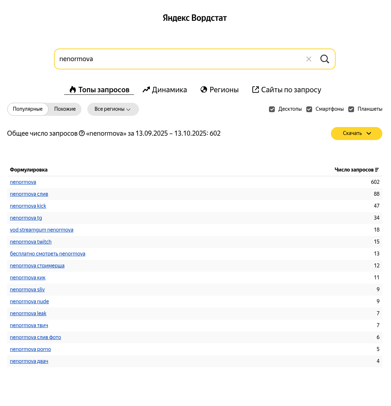Click the flame icon for Топы запросов
Viewport: 391px width, 406px height.
pyautogui.click(x=73, y=90)
